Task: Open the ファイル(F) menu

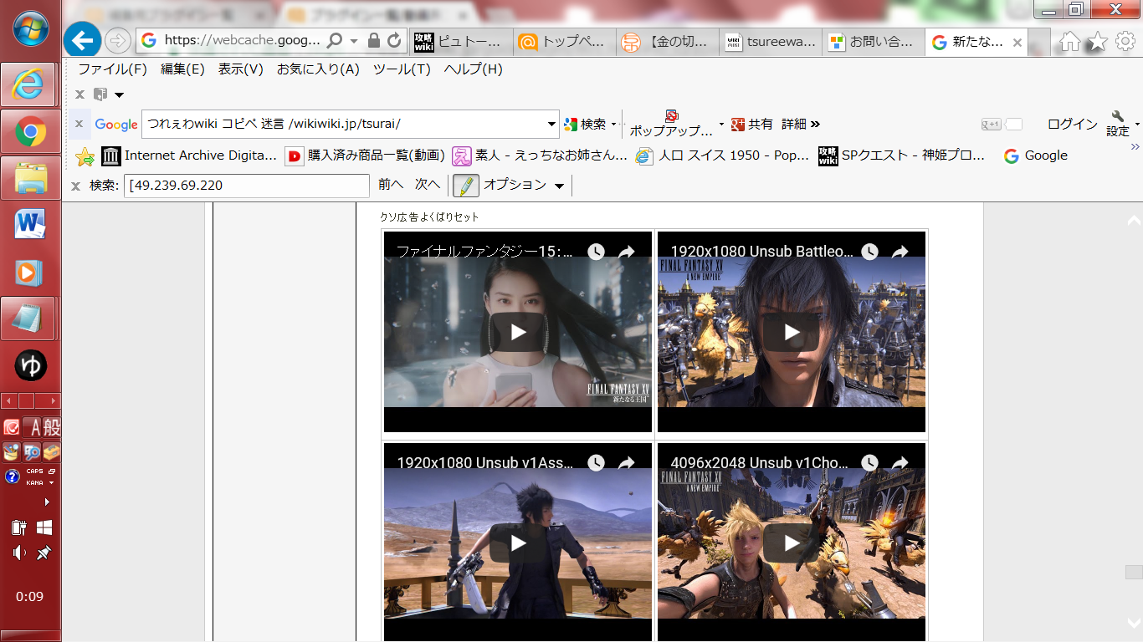Action: (112, 69)
